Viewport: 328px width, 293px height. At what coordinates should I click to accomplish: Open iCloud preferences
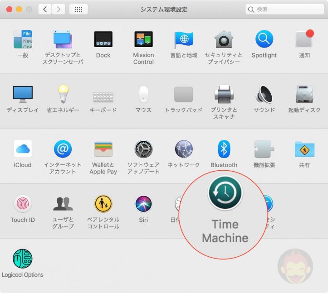tap(23, 149)
